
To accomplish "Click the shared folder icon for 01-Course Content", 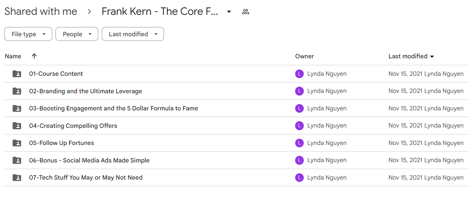I will coord(17,74).
